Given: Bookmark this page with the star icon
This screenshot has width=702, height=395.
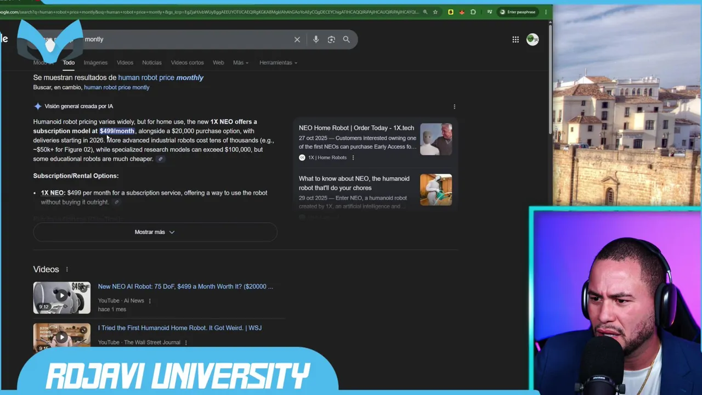Looking at the screenshot, I should click(435, 12).
